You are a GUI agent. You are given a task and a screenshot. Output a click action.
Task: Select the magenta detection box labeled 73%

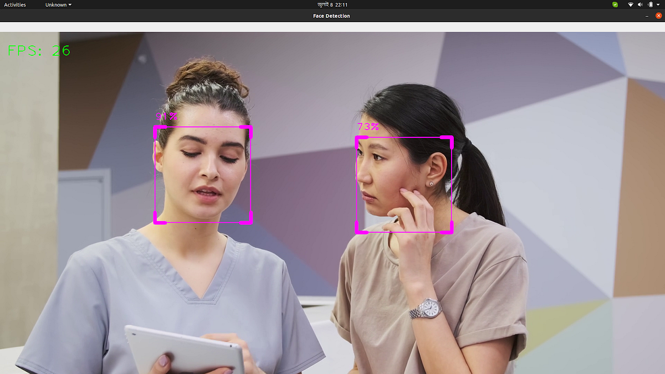point(405,186)
